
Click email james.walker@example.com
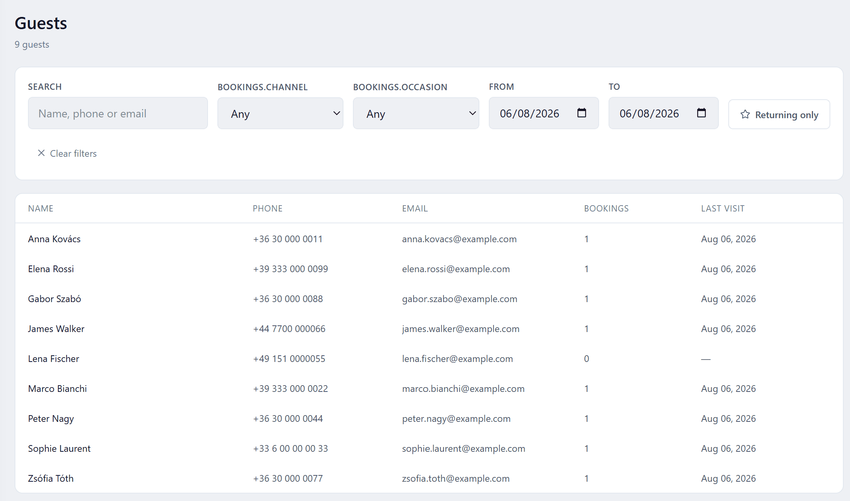[x=460, y=329]
